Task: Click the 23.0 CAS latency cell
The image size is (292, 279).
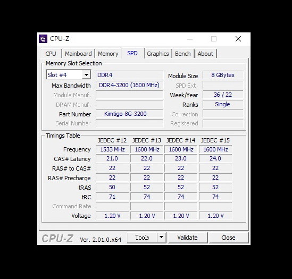Action: point(181,158)
